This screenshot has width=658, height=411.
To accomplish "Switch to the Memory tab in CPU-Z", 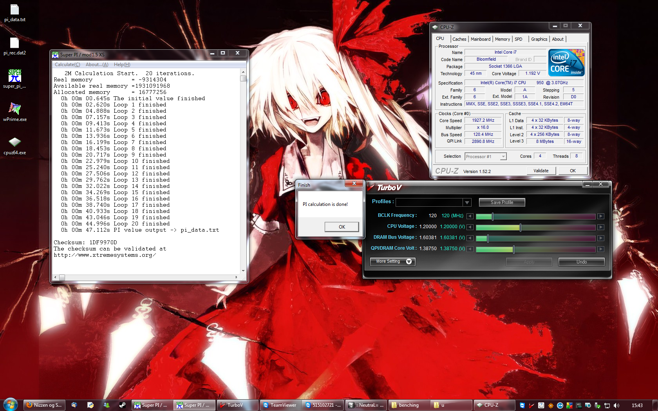I will (502, 39).
